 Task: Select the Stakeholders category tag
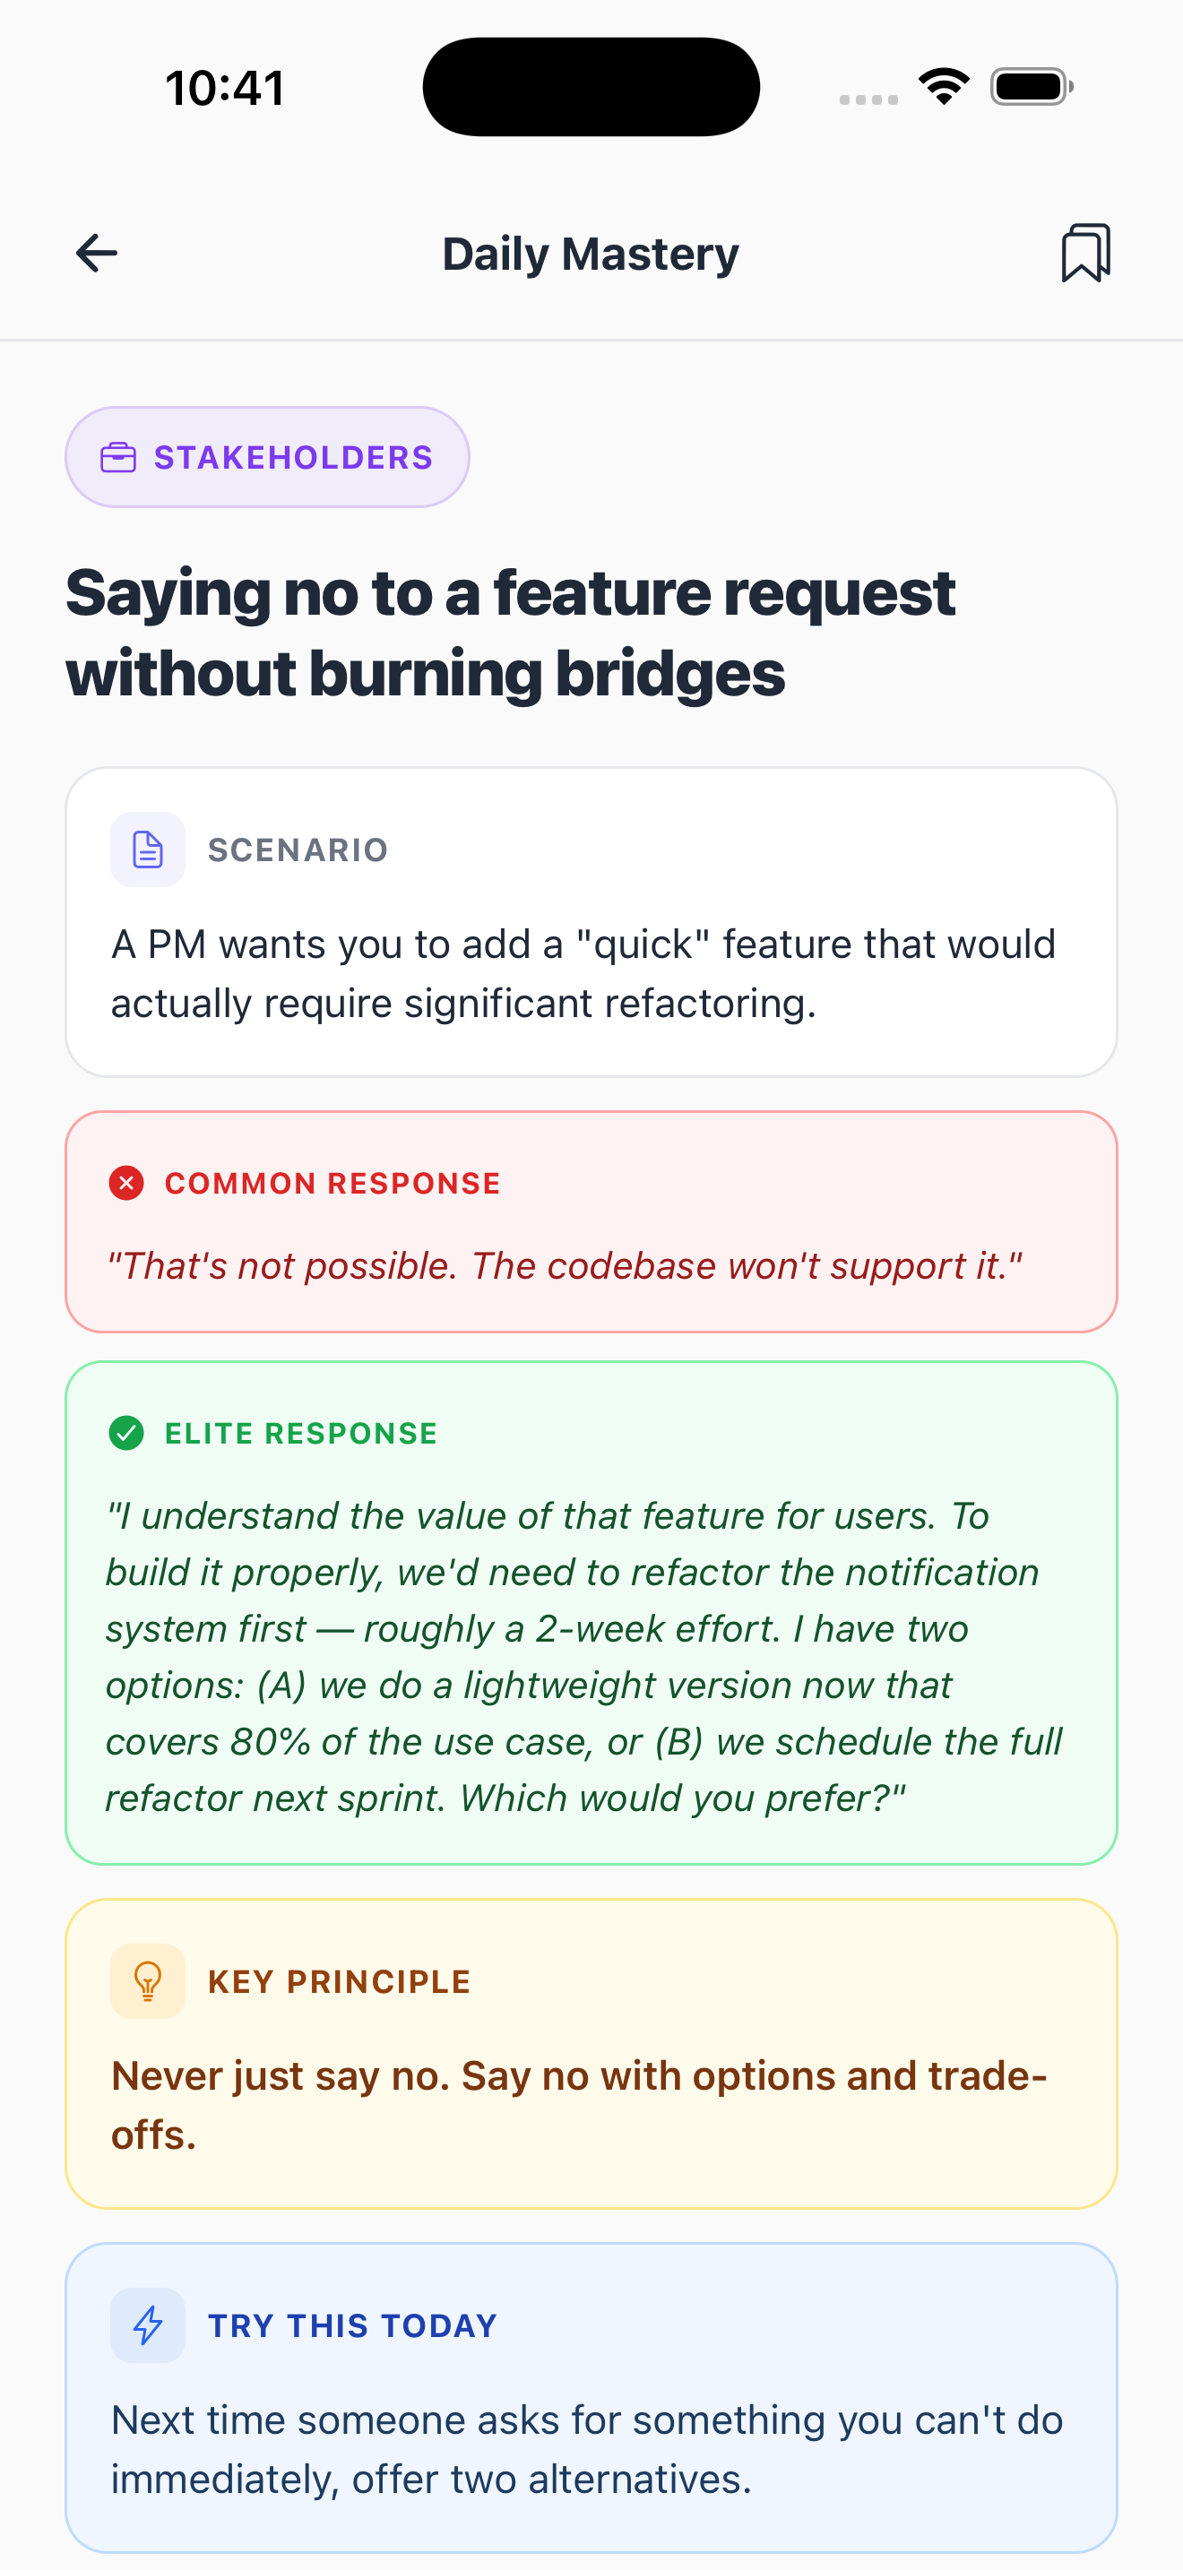[x=267, y=458]
